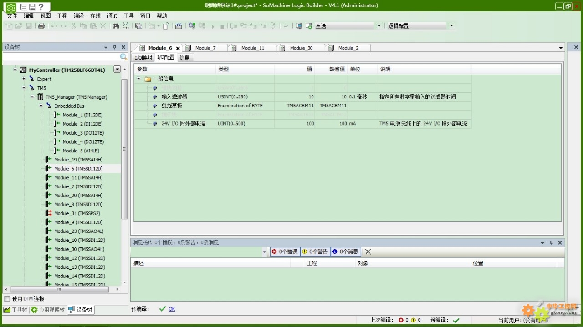Screen dimensions: 583x327
Task: Clear messages with the X icon
Action: pos(368,252)
